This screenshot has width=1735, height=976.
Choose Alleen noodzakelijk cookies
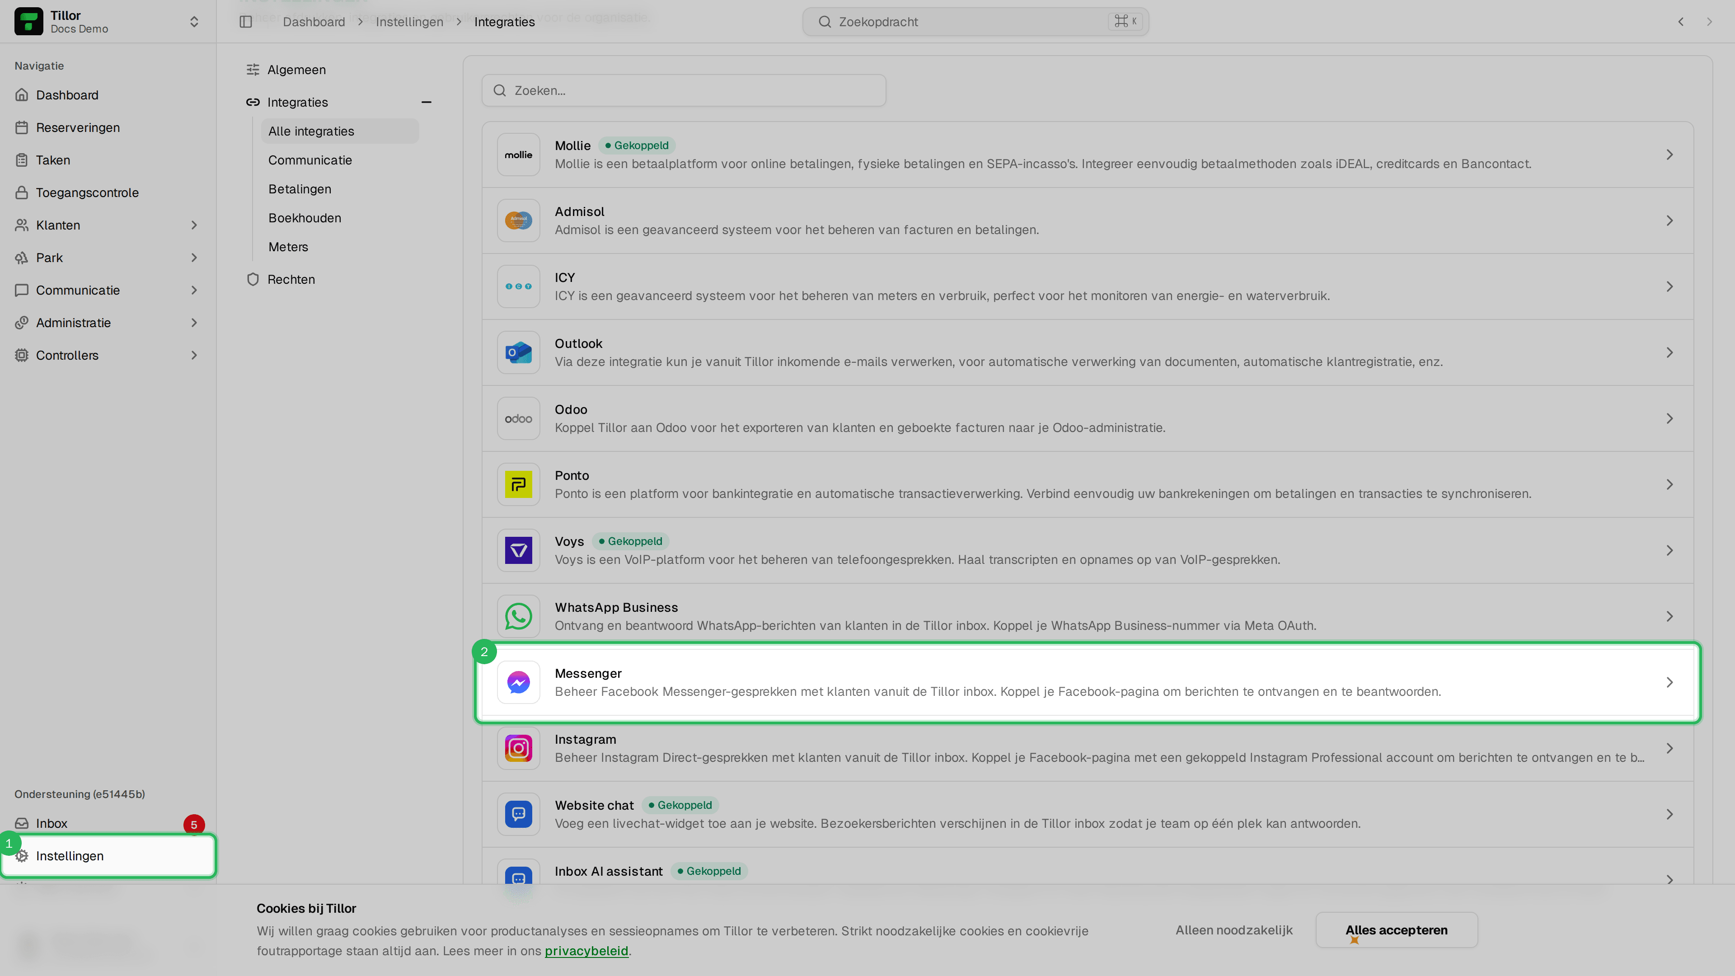tap(1234, 929)
